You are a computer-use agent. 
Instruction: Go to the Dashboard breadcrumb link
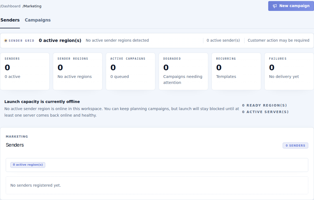click(x=10, y=6)
